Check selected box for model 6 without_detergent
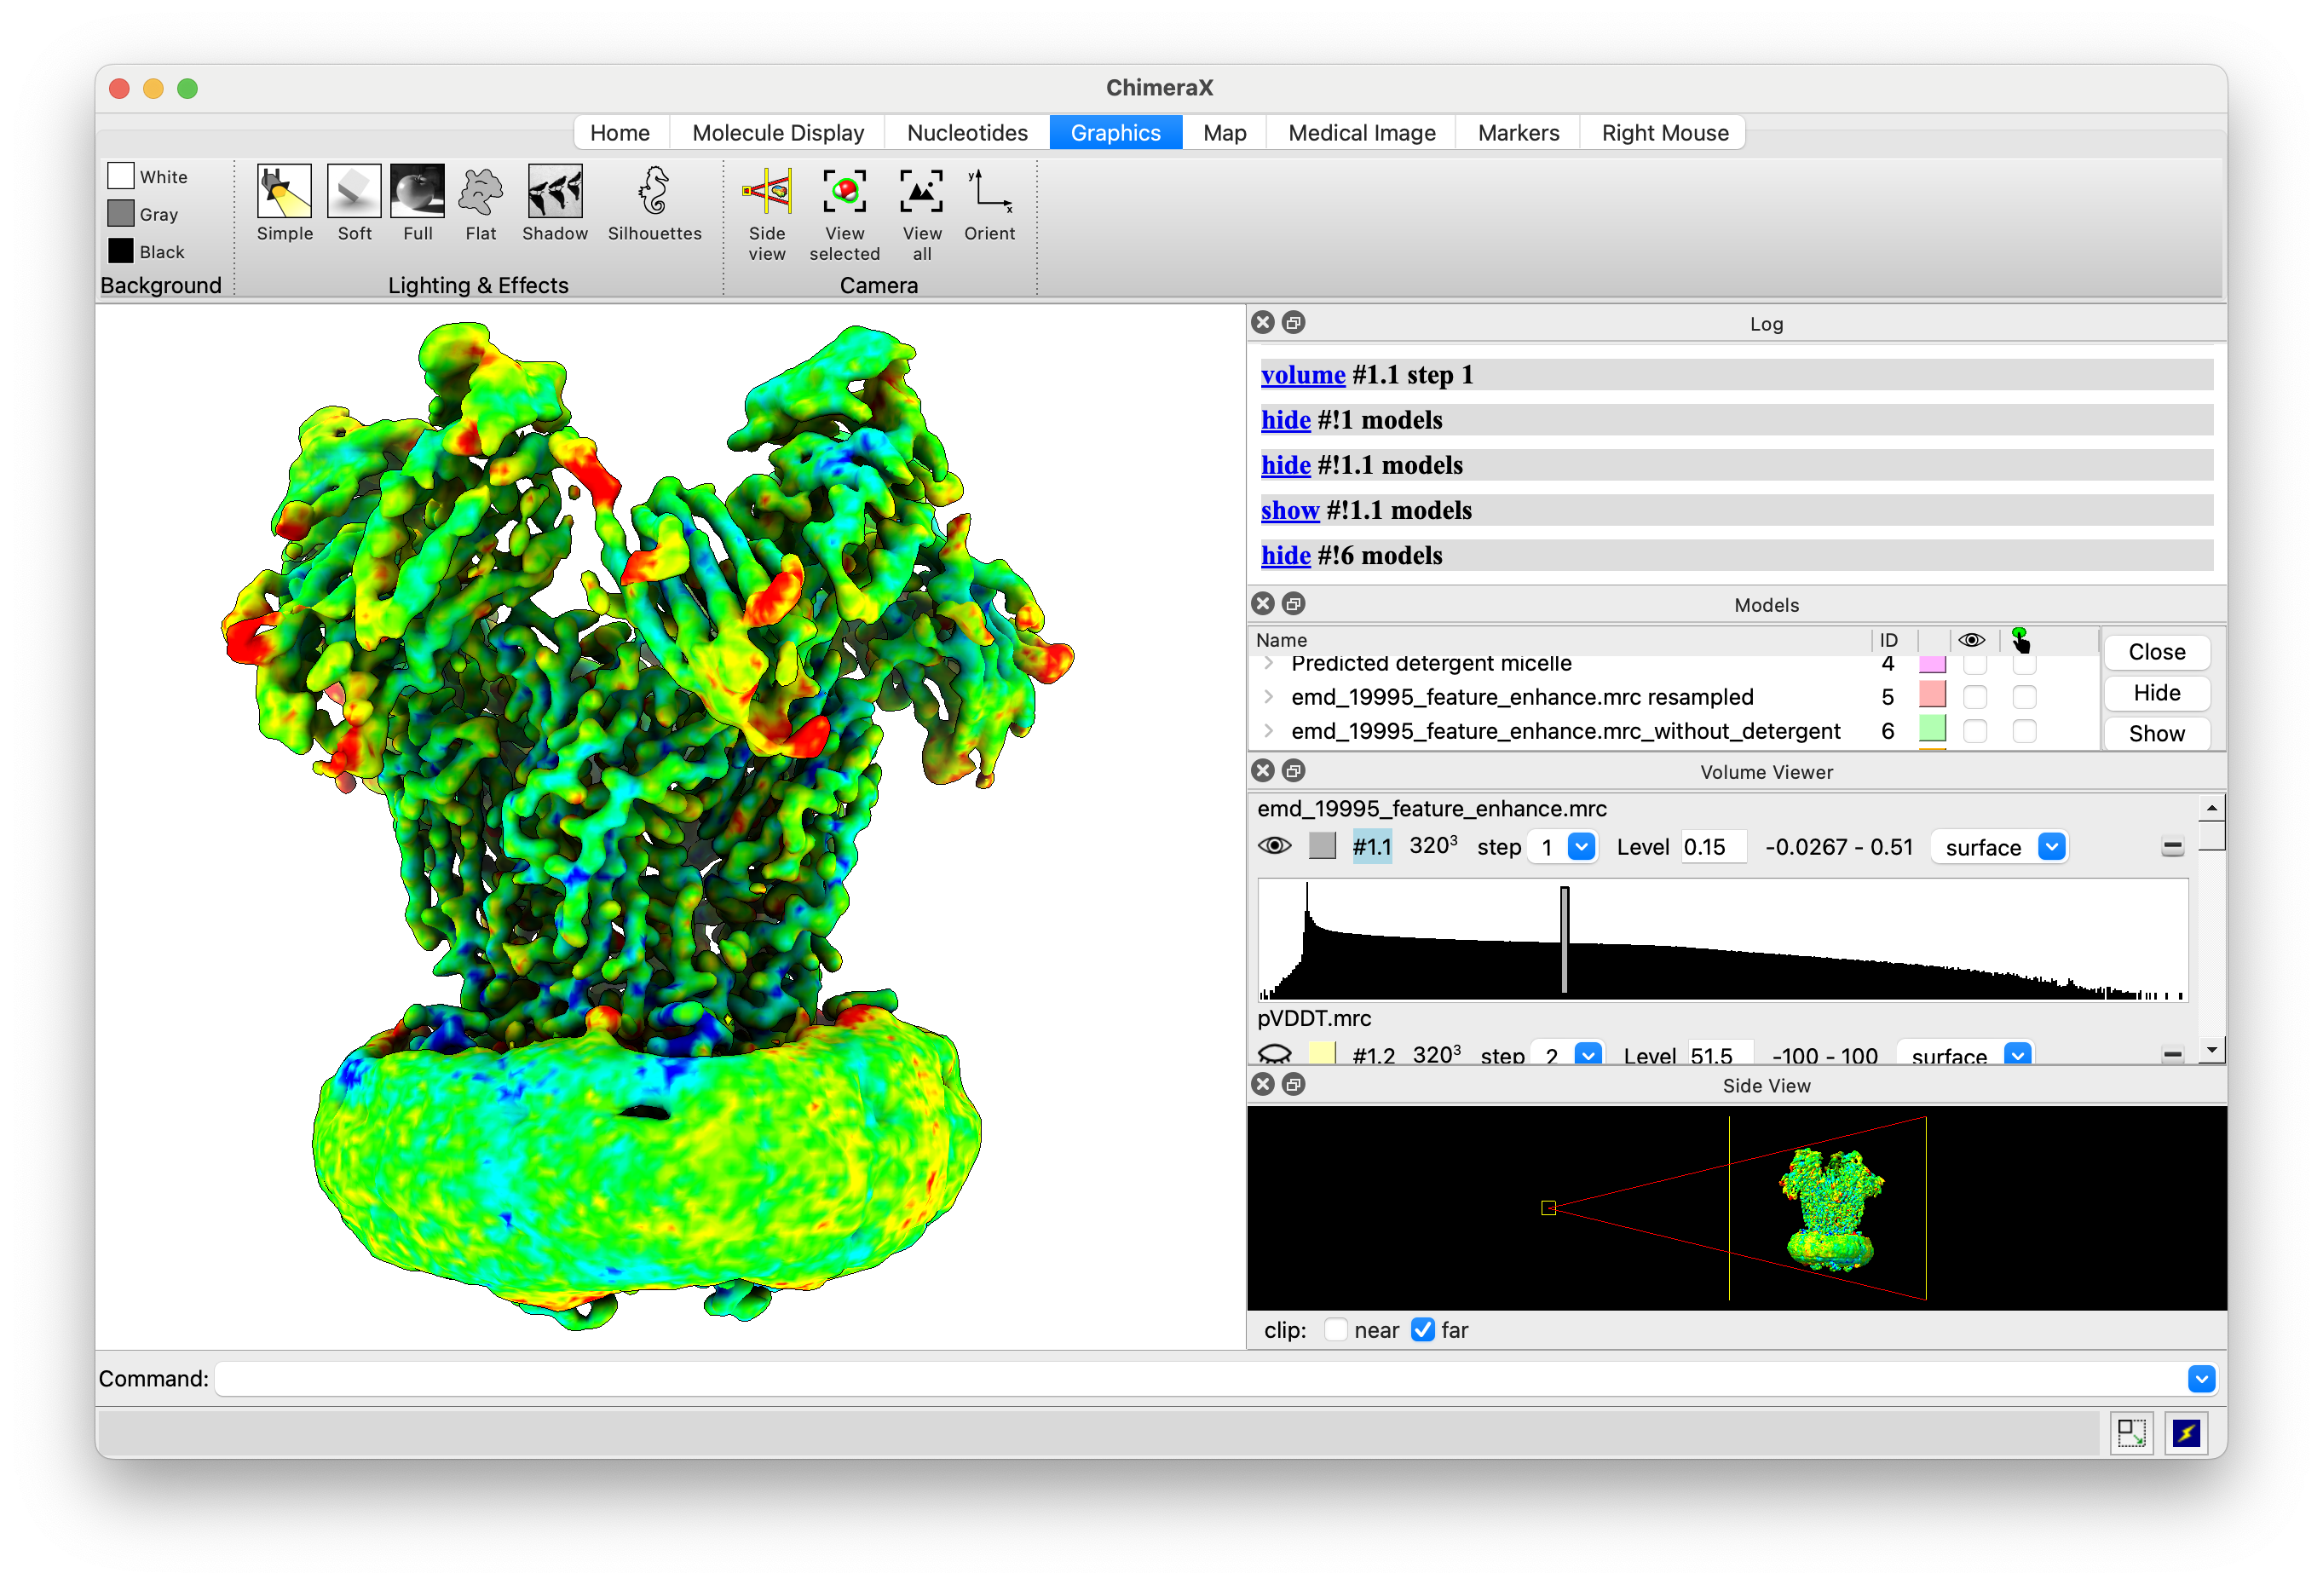Image resolution: width=2323 pixels, height=1585 pixels. (x=2024, y=731)
